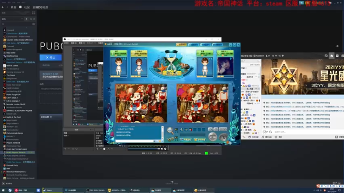The height and width of the screenshot is (193, 344).
Task: Click the YY music note icon
Action: tap(263, 137)
